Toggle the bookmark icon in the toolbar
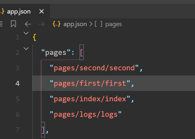Viewport: 195px width, 139px height. pyautogui.click(x=13, y=24)
